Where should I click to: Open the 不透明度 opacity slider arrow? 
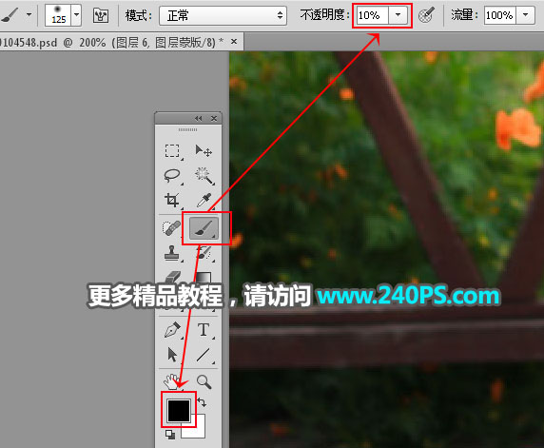click(x=398, y=15)
